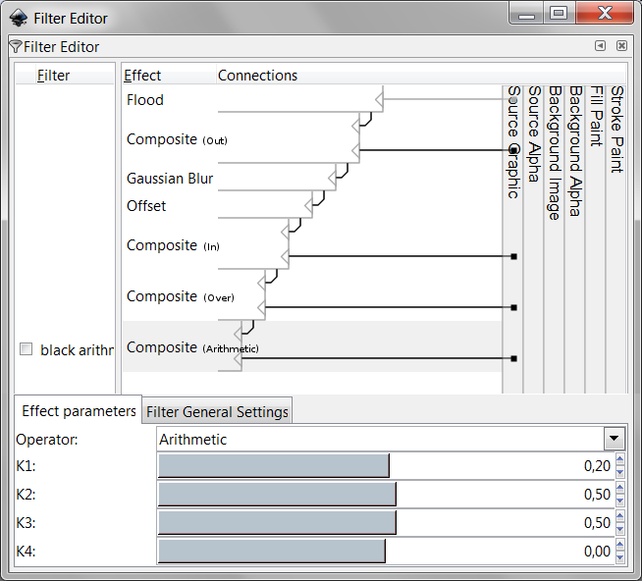This screenshot has width=642, height=581.
Task: Select the Effect parameters tab
Action: [79, 411]
